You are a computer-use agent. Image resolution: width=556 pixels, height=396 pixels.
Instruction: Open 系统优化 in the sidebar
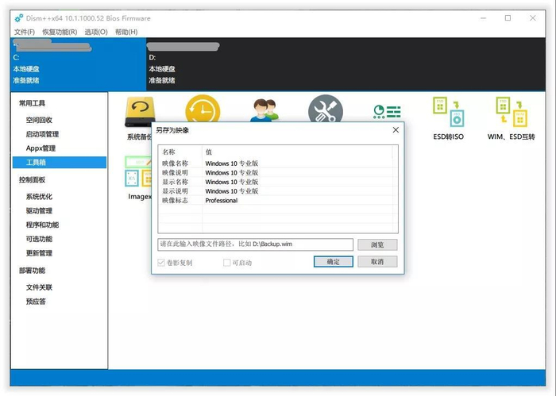point(39,197)
